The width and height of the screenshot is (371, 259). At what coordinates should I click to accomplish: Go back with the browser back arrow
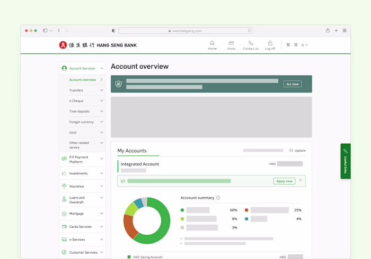pos(59,31)
